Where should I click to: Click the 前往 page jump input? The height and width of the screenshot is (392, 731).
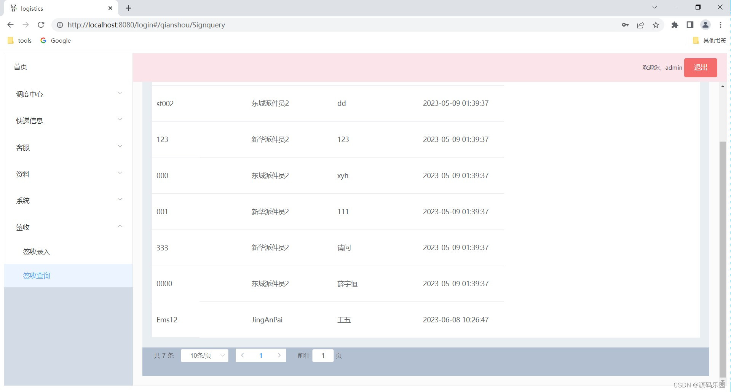(323, 355)
